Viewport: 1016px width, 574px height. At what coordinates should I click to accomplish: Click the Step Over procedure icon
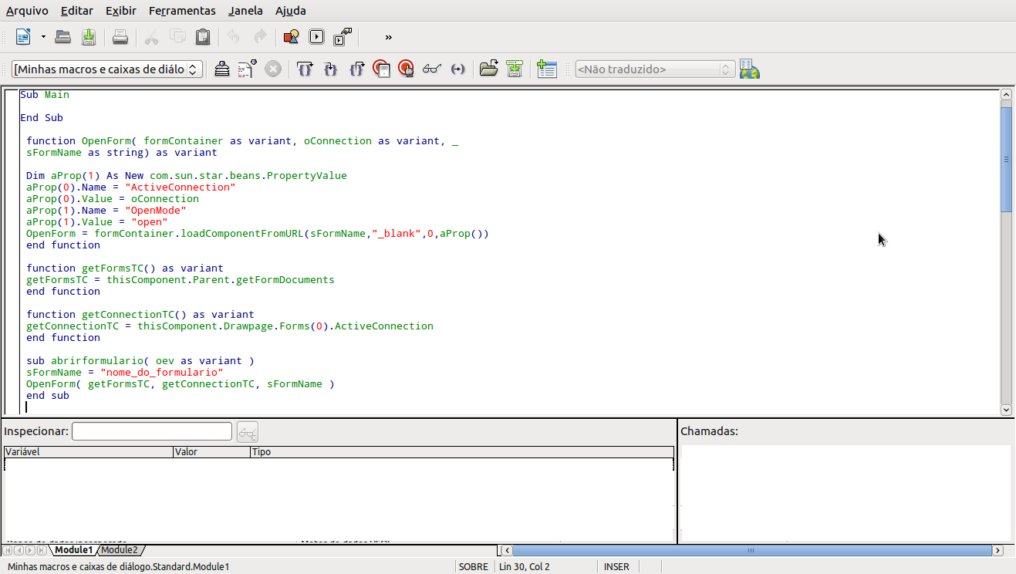(x=305, y=69)
